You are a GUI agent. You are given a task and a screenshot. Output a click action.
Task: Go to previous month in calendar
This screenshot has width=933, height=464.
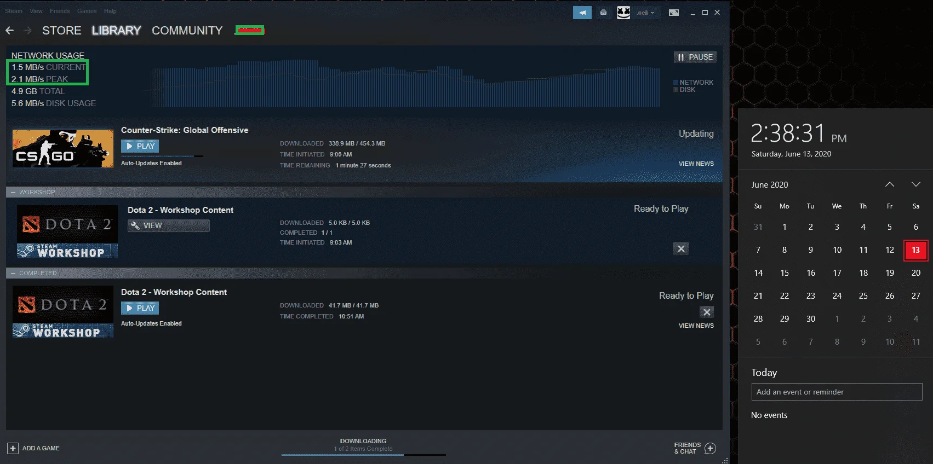point(890,184)
